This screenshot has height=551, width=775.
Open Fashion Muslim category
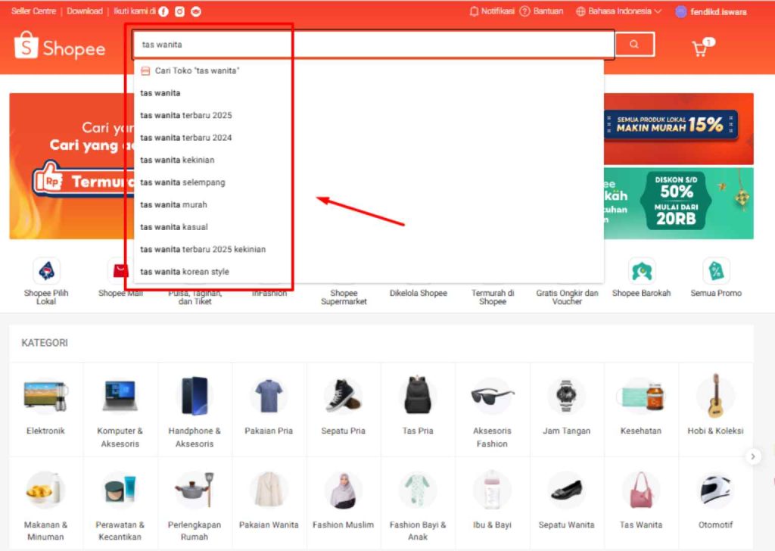pyautogui.click(x=344, y=504)
